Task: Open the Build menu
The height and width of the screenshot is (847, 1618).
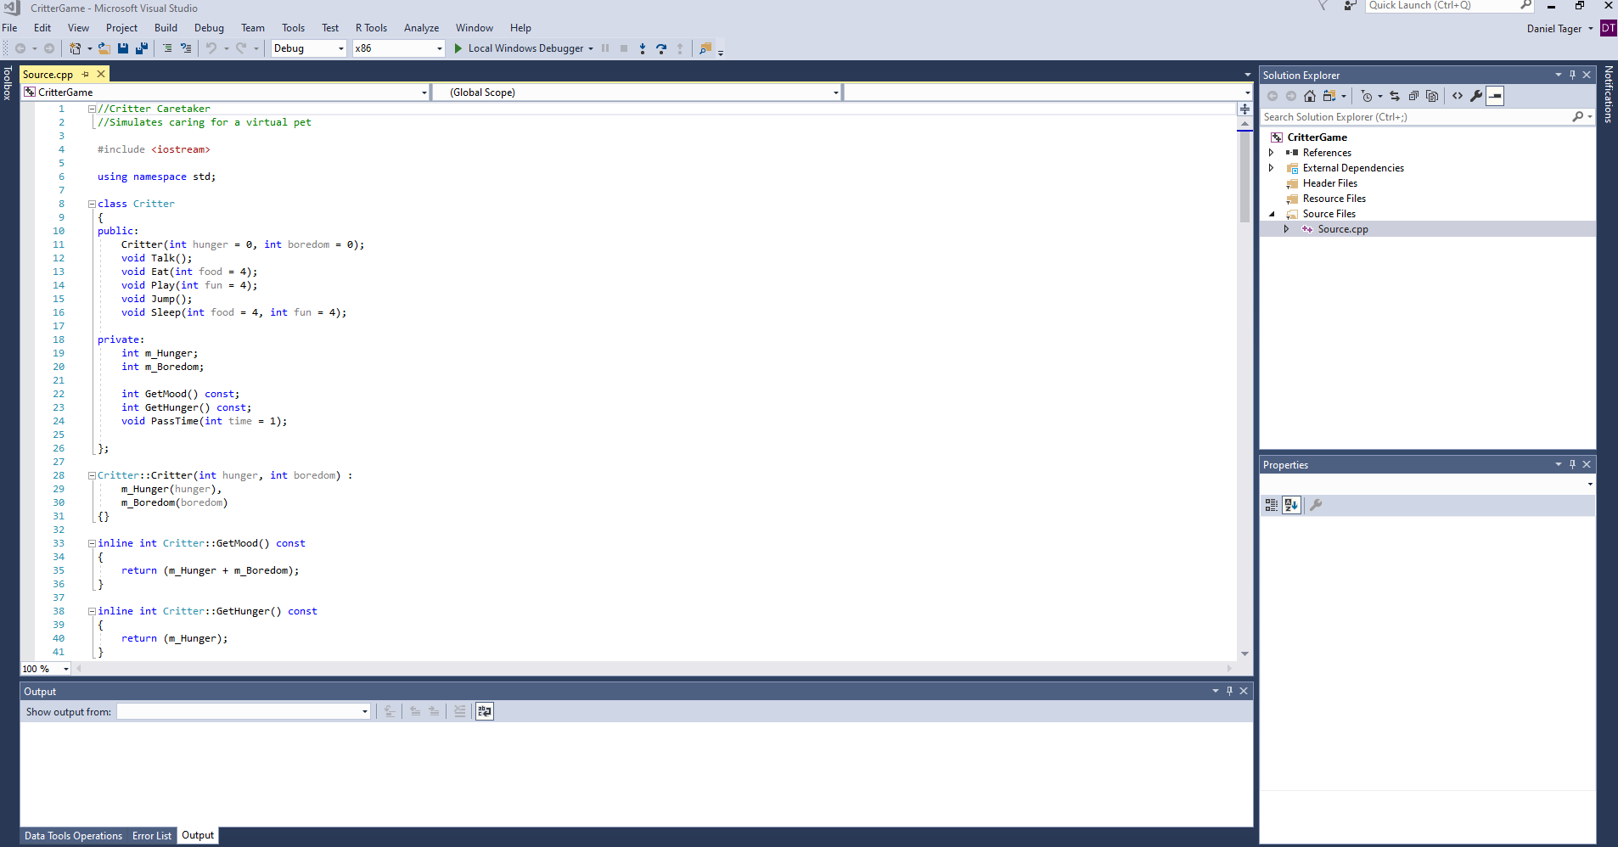Action: pos(166,28)
